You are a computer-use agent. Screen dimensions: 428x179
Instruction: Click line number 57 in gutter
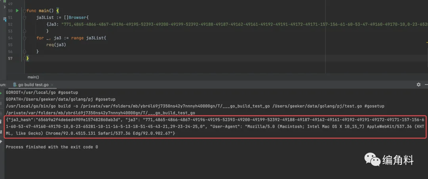click(x=10, y=58)
